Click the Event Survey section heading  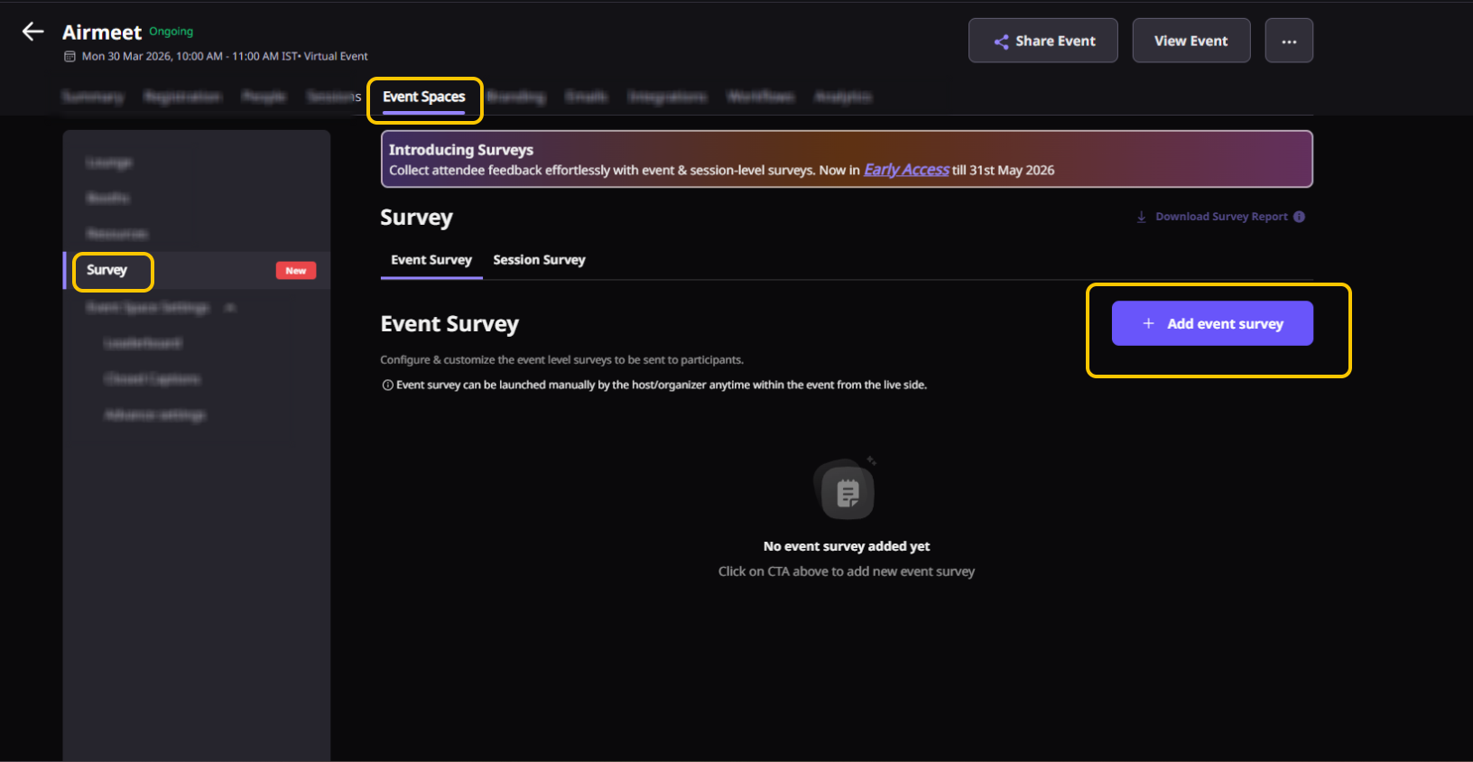449,324
